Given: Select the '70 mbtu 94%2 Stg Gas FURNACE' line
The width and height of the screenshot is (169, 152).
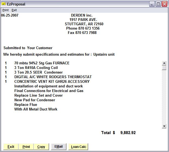Looking at the screenshot, I should point(42,63).
